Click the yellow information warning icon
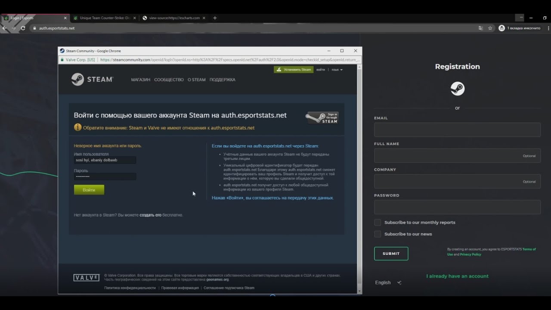The width and height of the screenshot is (551, 310). coord(77,127)
